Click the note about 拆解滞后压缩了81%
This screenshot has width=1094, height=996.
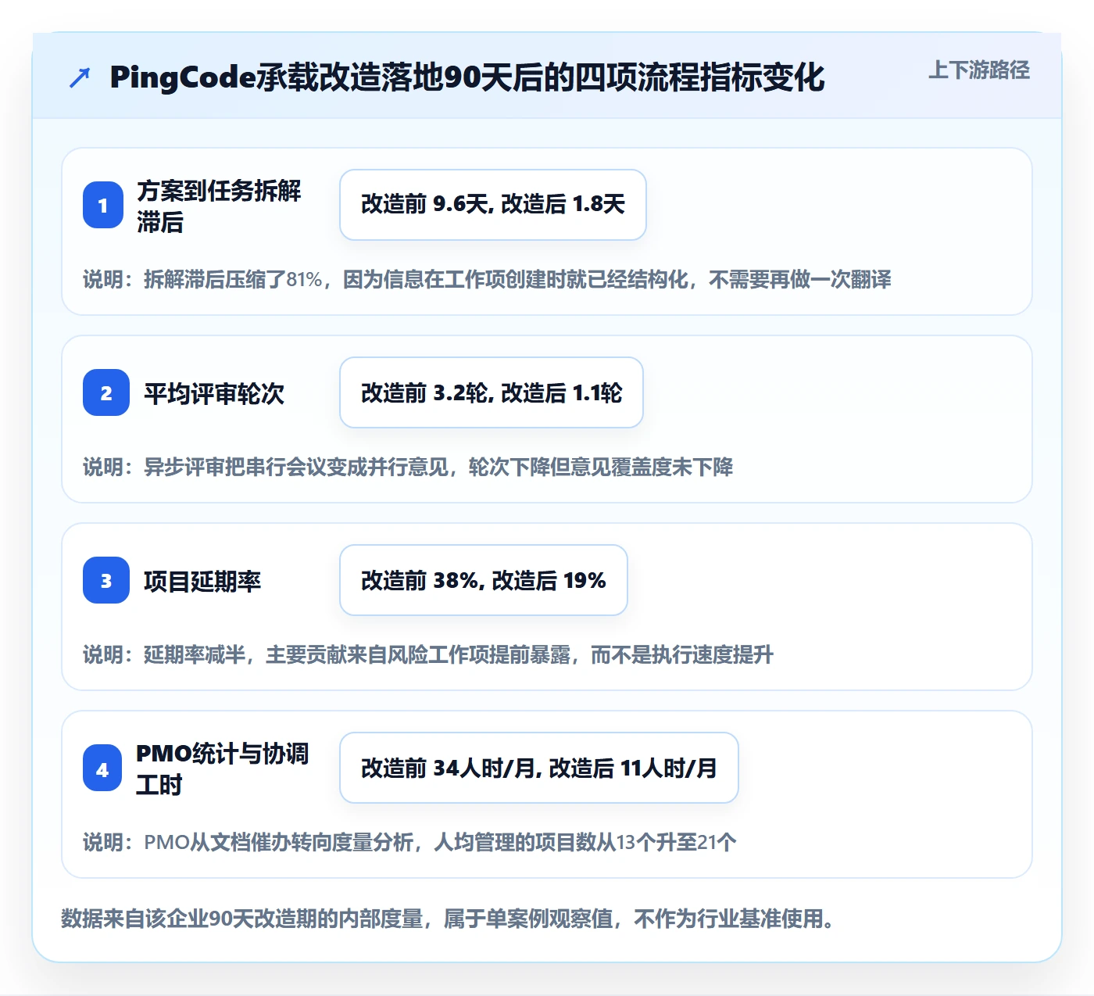(487, 279)
